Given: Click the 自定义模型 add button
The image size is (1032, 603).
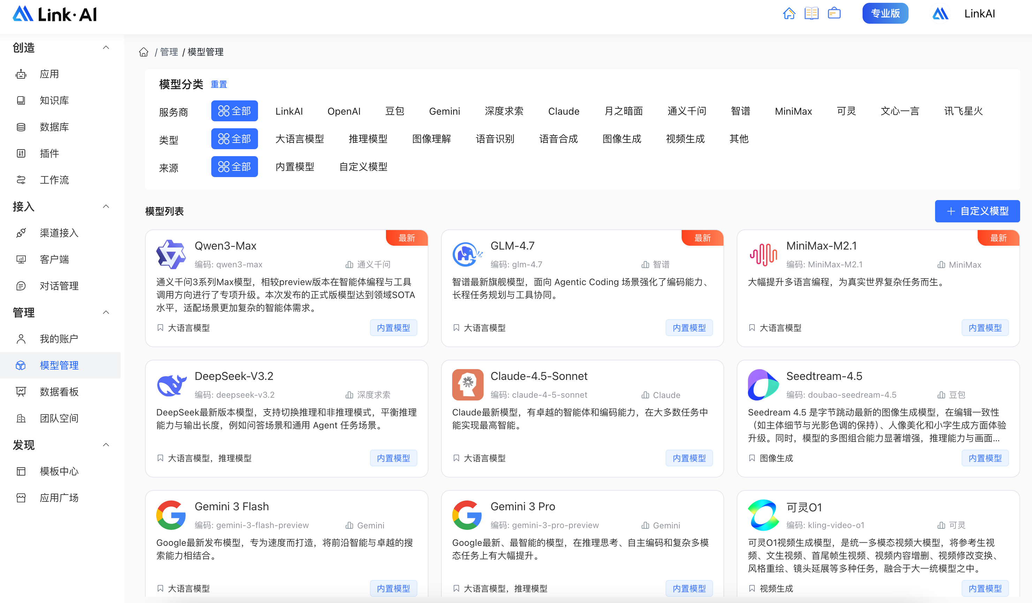Looking at the screenshot, I should (977, 211).
